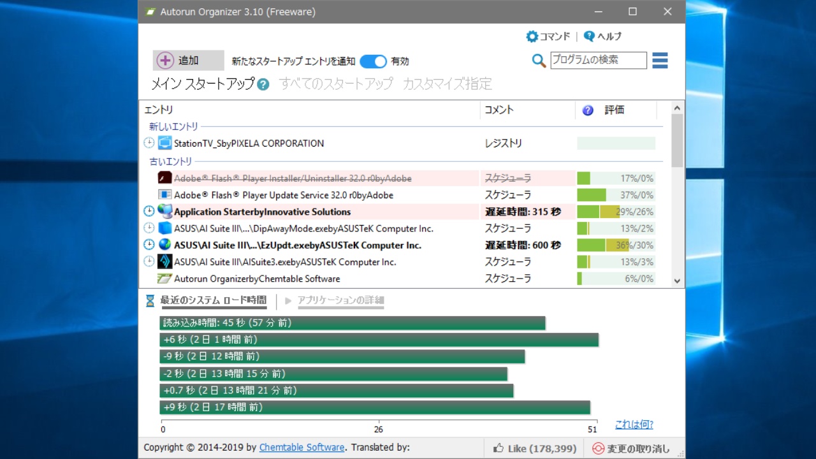Click the clock icon on AISuite3.exe row
Viewport: 816px width, 459px height.
(x=149, y=261)
